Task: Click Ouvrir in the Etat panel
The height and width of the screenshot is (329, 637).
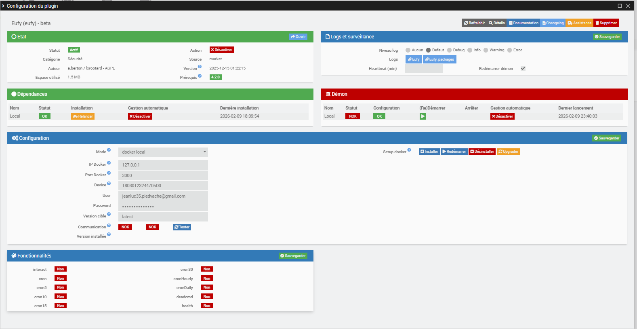Action: point(299,37)
